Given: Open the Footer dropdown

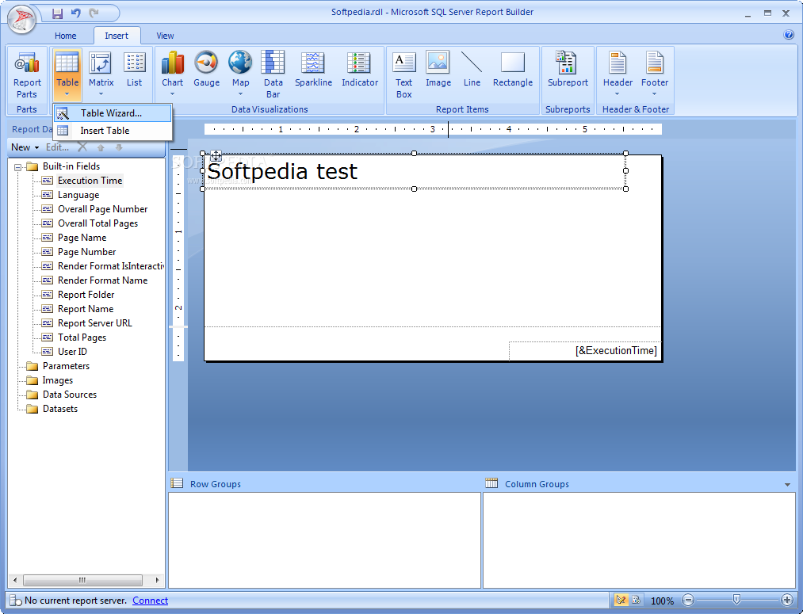Looking at the screenshot, I should coord(654,93).
